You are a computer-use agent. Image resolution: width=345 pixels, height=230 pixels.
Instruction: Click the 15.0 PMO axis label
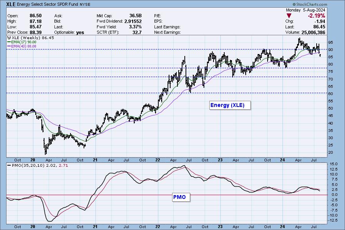pos(333,164)
